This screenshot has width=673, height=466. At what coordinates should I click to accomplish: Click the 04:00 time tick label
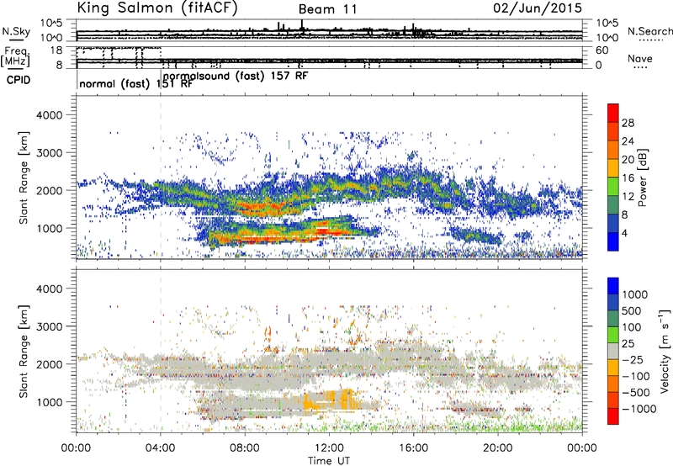(161, 448)
